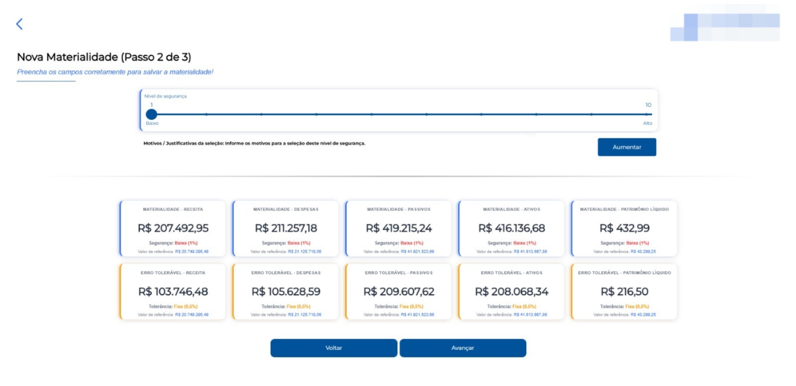Select the Erro Tolerável - Despesas card title
The height and width of the screenshot is (386, 796).
point(286,273)
